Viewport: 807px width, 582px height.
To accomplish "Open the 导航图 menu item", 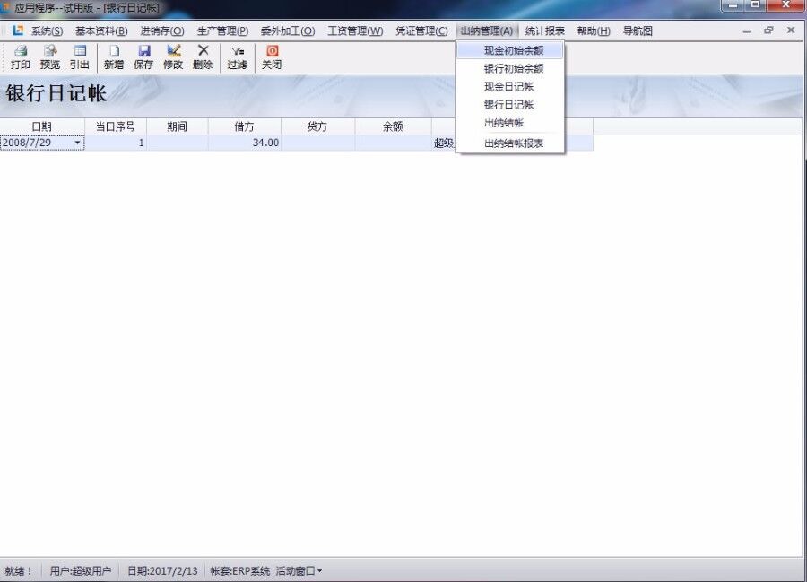I will pos(638,30).
